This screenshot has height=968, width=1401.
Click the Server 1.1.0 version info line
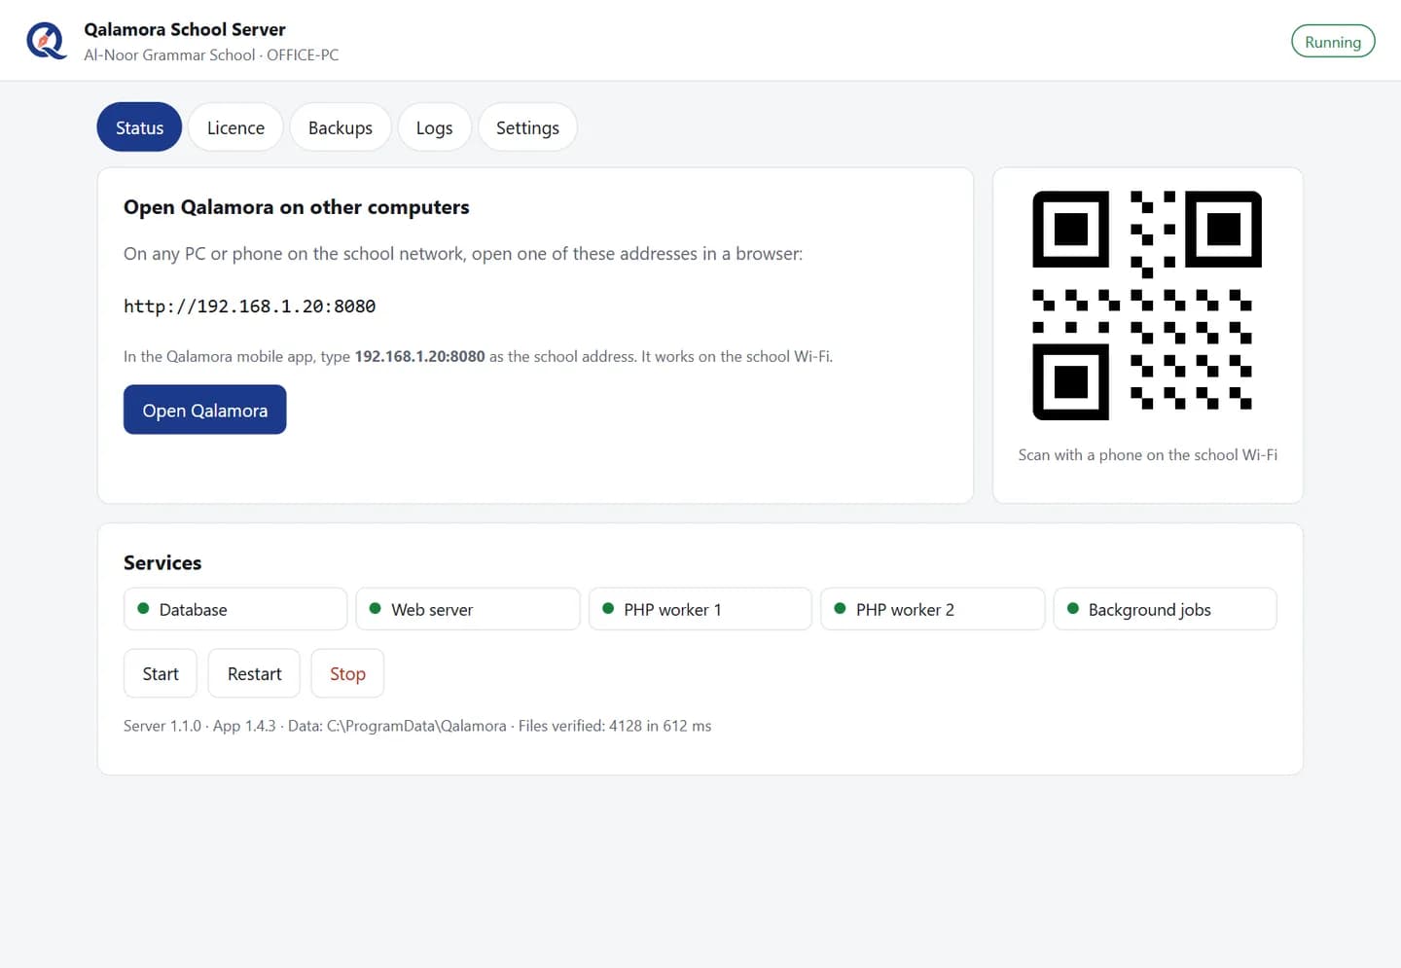point(417,726)
